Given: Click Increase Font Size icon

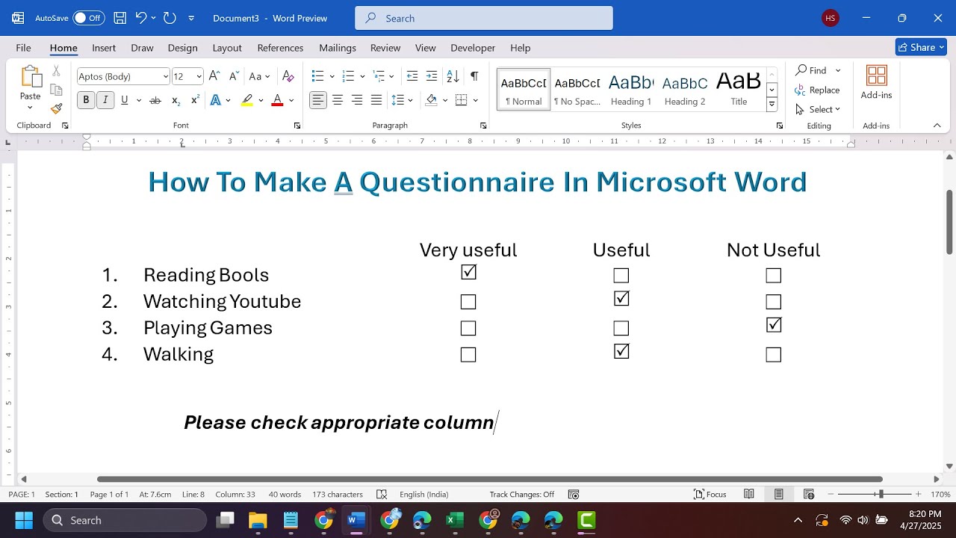Looking at the screenshot, I should (214, 76).
